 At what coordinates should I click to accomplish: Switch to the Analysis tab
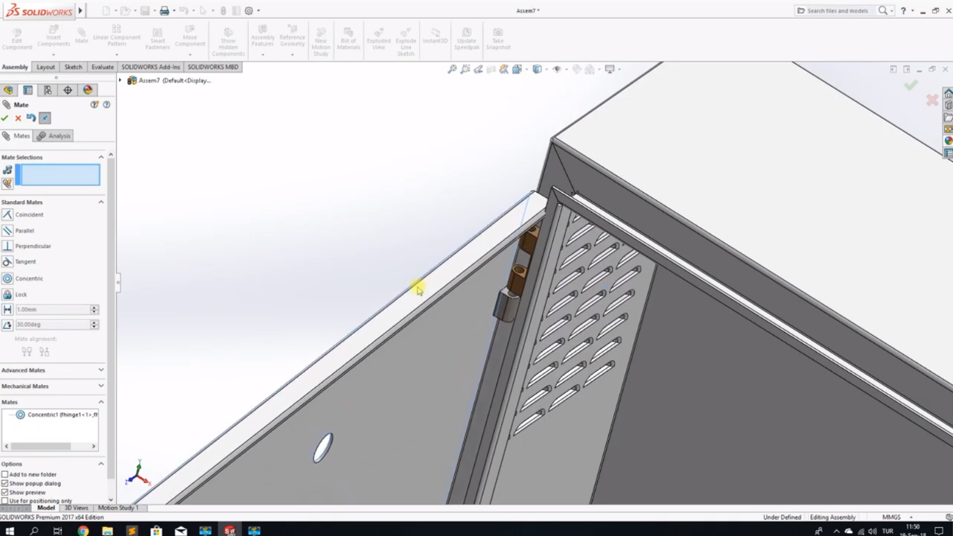pyautogui.click(x=54, y=135)
